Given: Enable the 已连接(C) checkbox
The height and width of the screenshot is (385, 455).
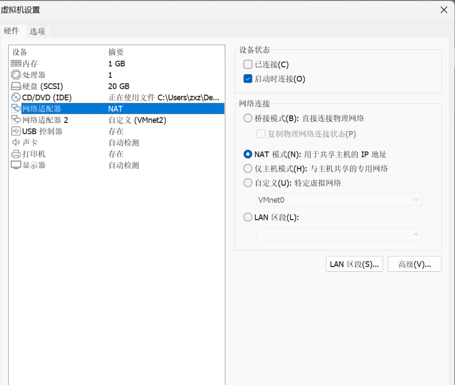Looking at the screenshot, I should tap(248, 65).
